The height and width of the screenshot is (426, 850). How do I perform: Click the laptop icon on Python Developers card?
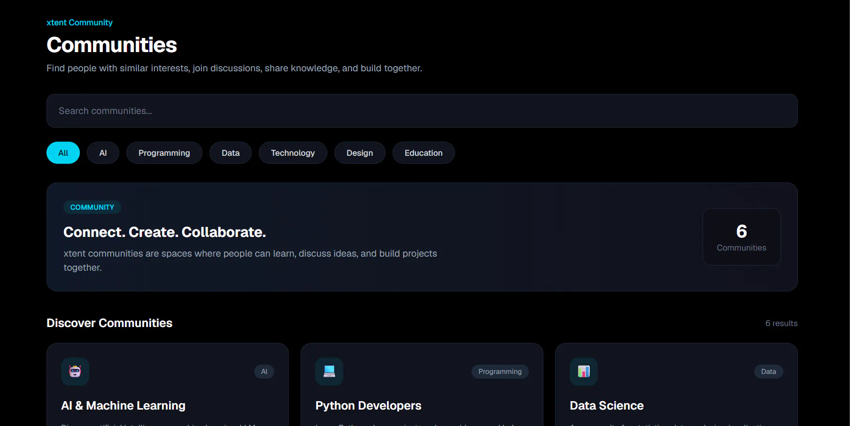point(329,372)
